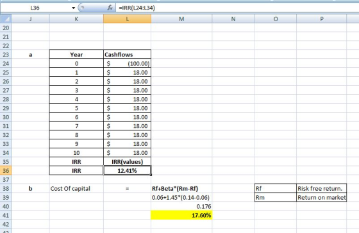The image size is (359, 233).
Task: Click the Year 3 cell
Action: click(x=76, y=90)
